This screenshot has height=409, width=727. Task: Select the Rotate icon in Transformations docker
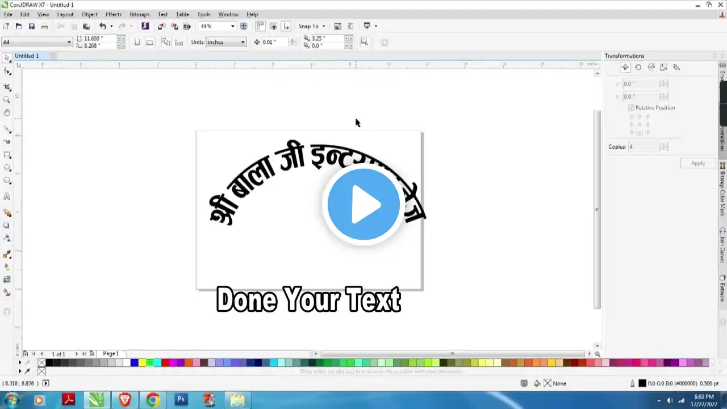click(x=638, y=67)
